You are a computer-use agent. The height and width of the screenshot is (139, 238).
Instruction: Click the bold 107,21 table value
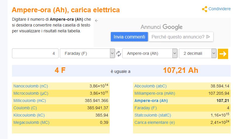click(223, 101)
